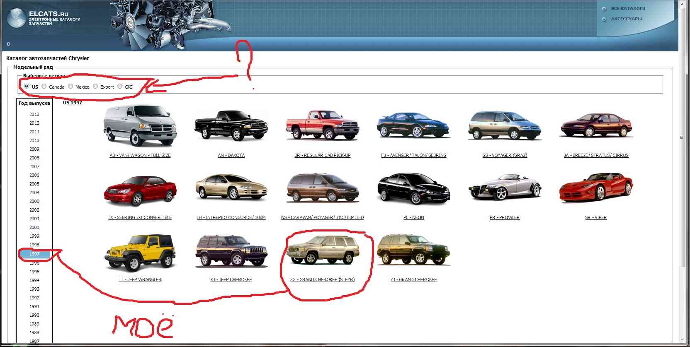
Task: Open the FJ Avenger/Talon/Sebring car thumbnail
Action: pyautogui.click(x=413, y=125)
